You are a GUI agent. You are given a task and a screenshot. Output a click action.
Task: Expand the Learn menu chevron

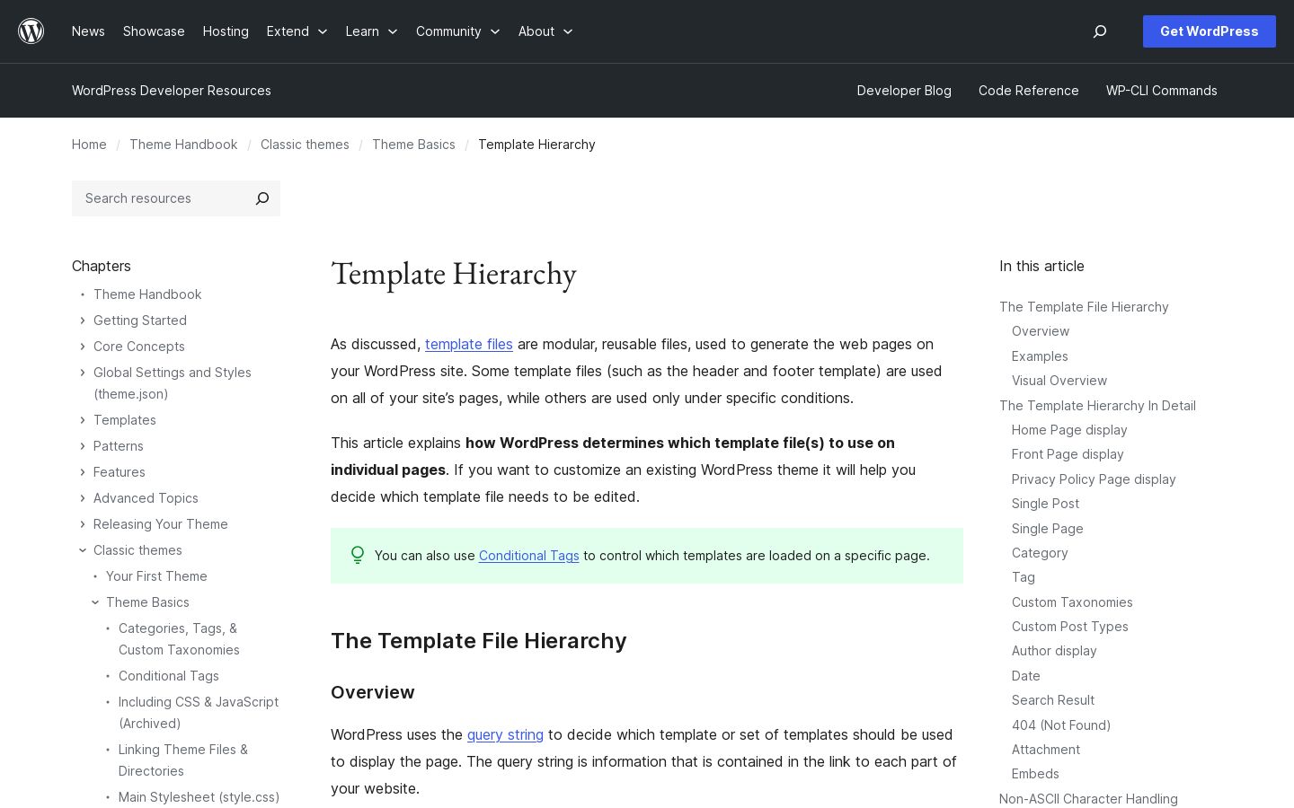(x=393, y=31)
